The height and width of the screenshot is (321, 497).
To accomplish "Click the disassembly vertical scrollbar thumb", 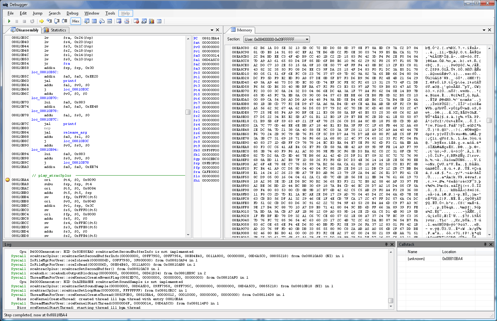I will pyautogui.click(x=188, y=112).
